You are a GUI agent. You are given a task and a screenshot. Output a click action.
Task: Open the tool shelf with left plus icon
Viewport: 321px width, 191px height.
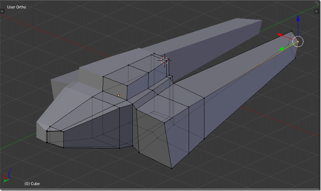(x=2, y=11)
